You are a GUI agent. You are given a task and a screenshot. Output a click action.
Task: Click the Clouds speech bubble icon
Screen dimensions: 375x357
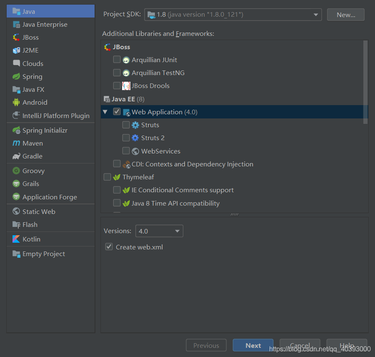(x=16, y=63)
